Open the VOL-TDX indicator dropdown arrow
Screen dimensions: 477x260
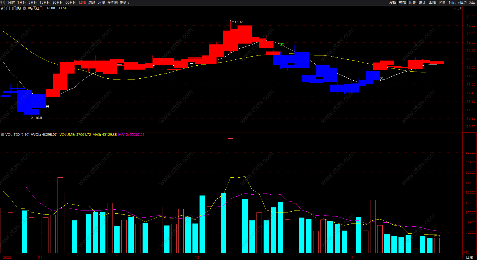pyautogui.click(x=3, y=135)
